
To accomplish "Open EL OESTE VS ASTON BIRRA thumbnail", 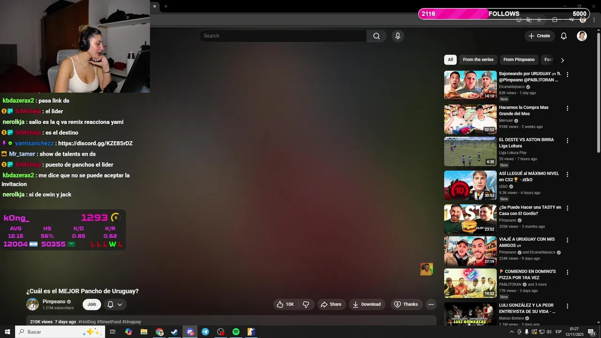I will (x=470, y=152).
